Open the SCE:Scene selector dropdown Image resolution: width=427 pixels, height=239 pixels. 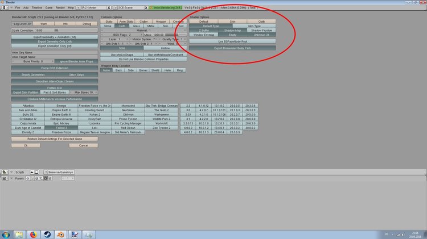click(115, 7)
